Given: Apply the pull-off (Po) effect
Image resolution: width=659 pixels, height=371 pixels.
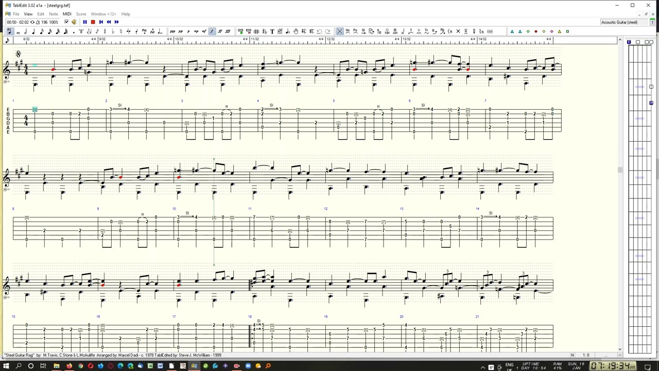Looking at the screenshot, I should pos(355,31).
